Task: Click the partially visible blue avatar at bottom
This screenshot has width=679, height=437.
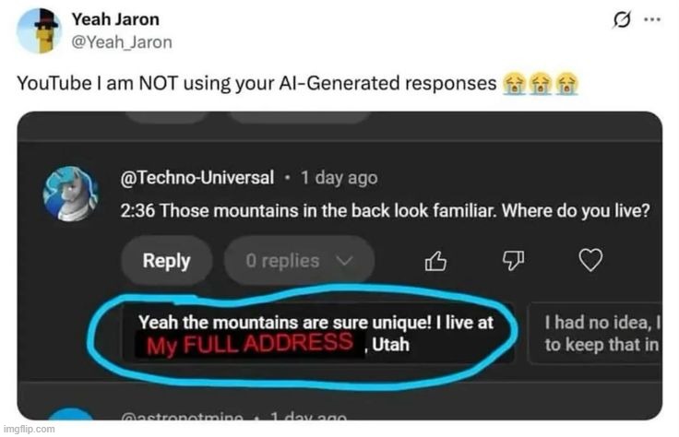Action: 71,414
